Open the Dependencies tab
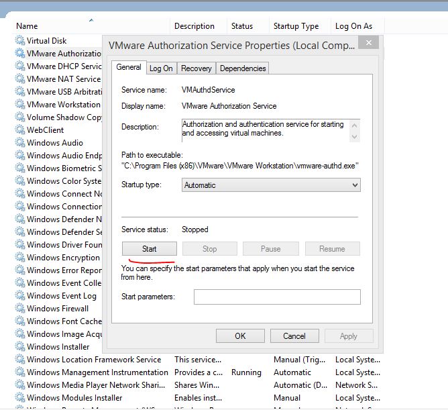The height and width of the screenshot is (410, 448). pyautogui.click(x=243, y=68)
